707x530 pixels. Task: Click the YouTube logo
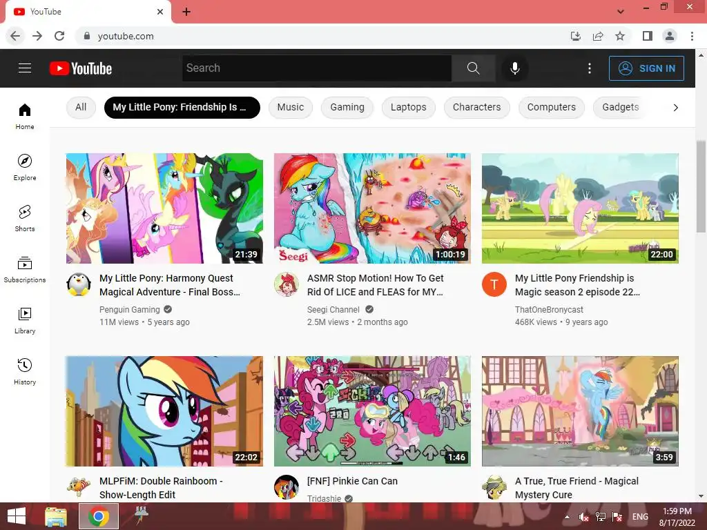tap(81, 68)
